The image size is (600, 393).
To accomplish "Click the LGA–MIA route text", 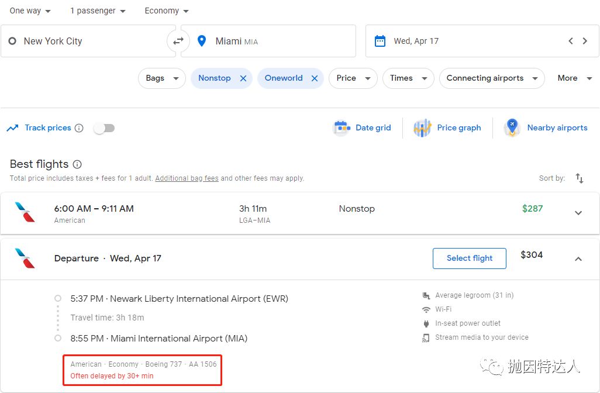I will point(254,220).
